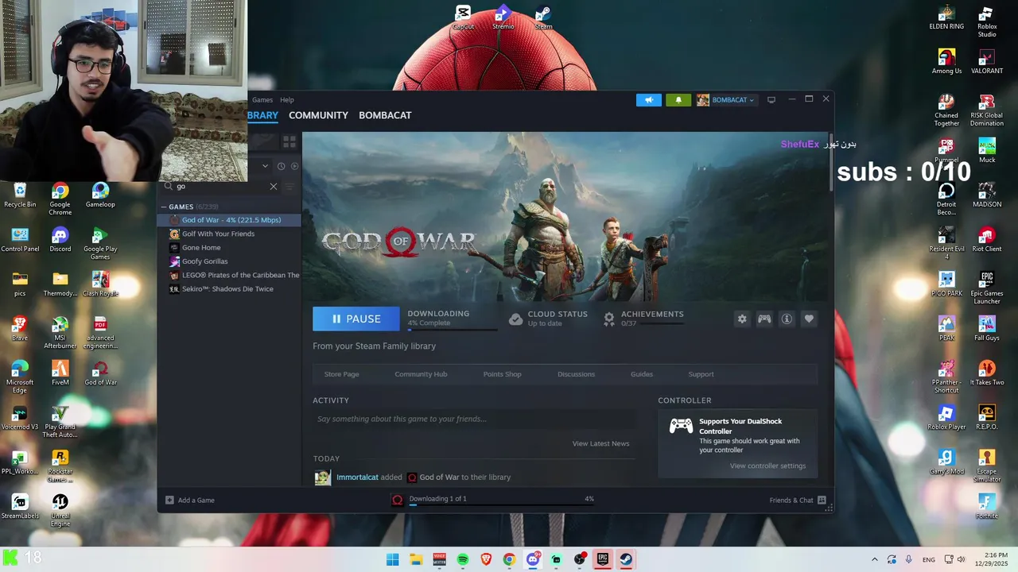
Task: Click Steam content vertical scrollbar
Action: pos(831,163)
